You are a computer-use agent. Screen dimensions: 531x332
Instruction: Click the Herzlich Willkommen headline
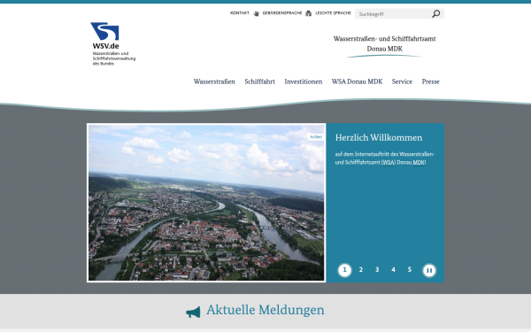pyautogui.click(x=379, y=137)
